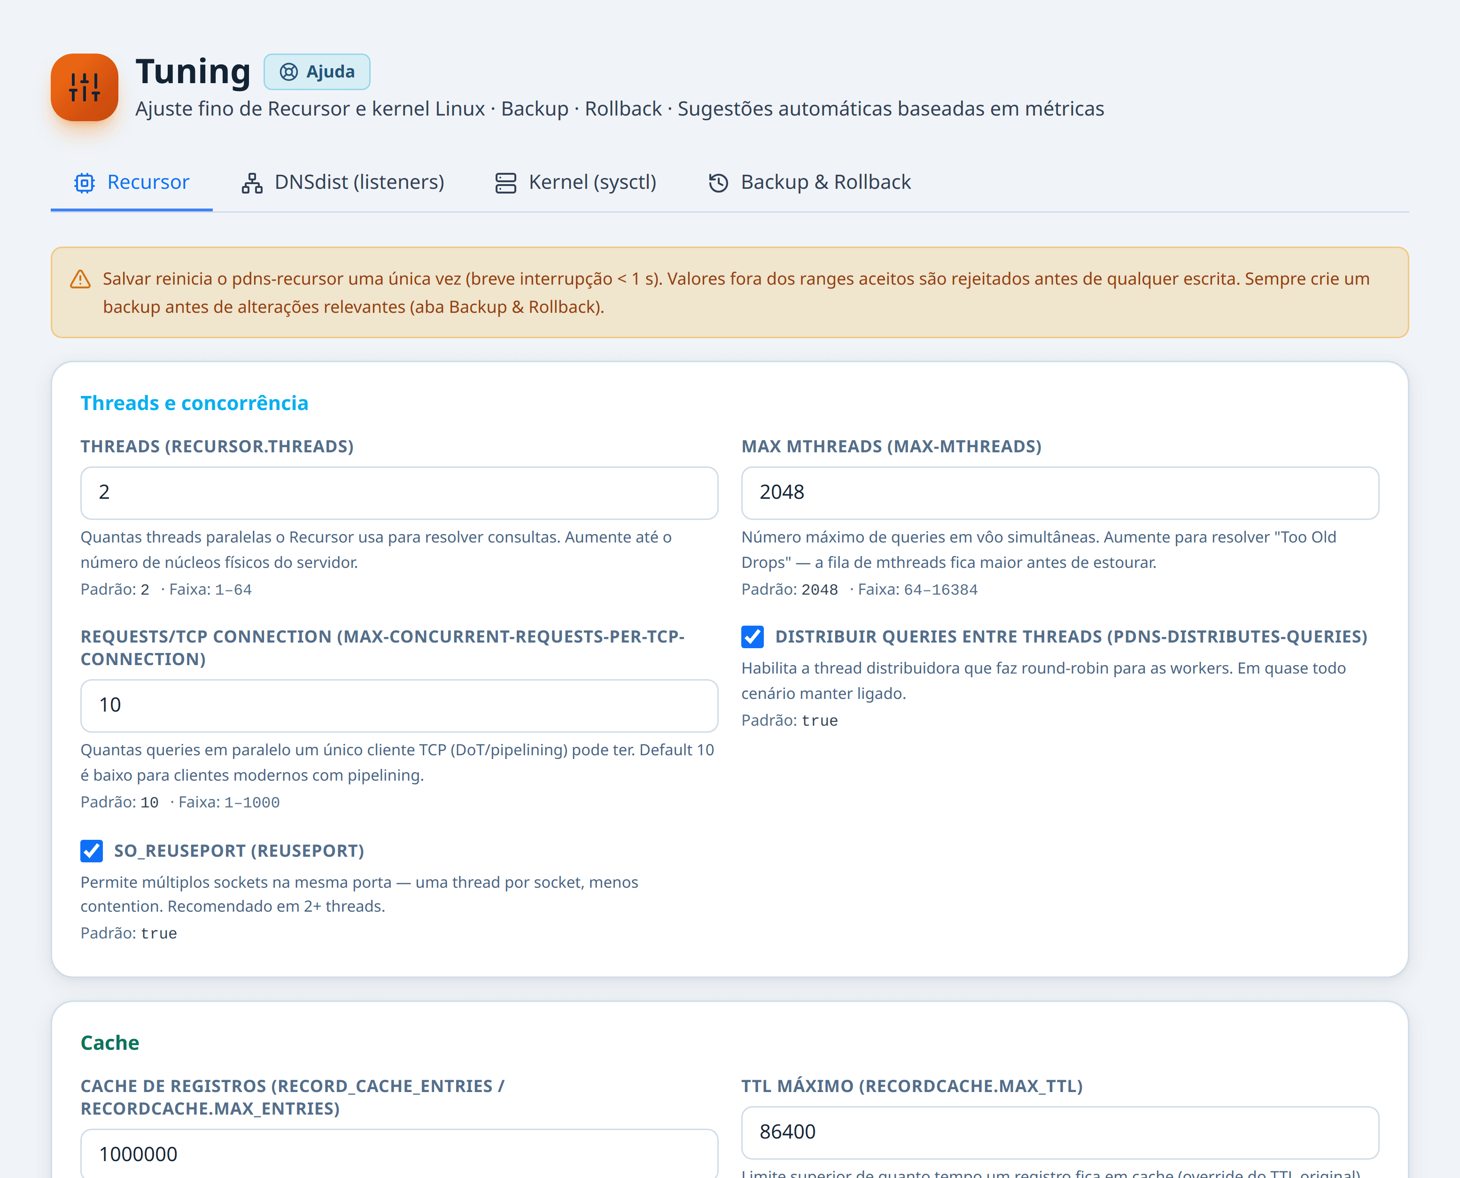Click the 'Faixa: 1–64' range hint
The image size is (1460, 1178).
[210, 589]
